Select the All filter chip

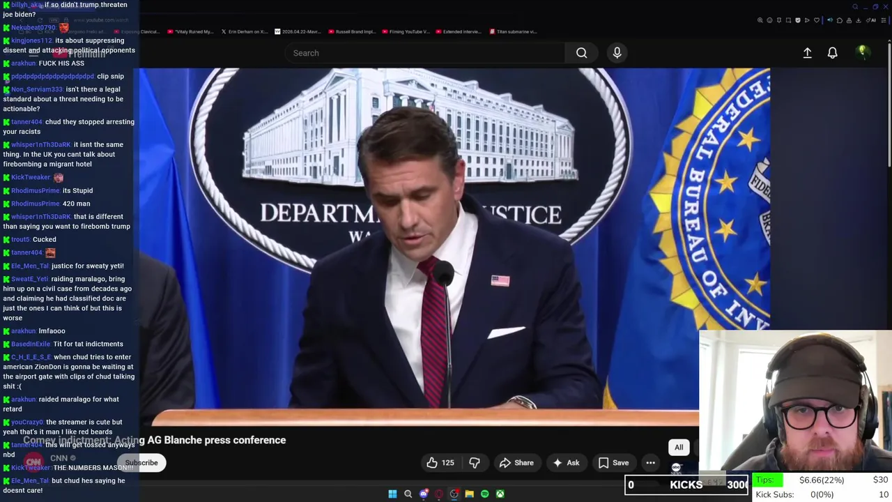(x=679, y=448)
